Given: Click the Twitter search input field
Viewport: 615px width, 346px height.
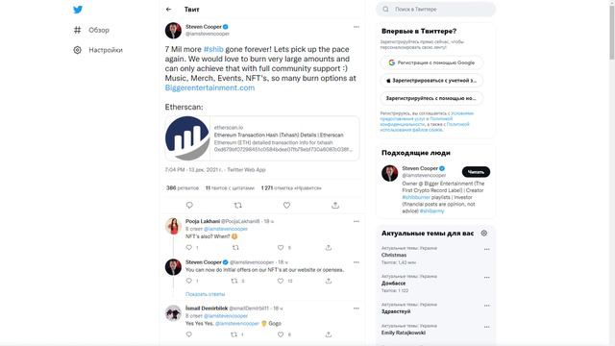Looking at the screenshot, I should tap(435, 10).
